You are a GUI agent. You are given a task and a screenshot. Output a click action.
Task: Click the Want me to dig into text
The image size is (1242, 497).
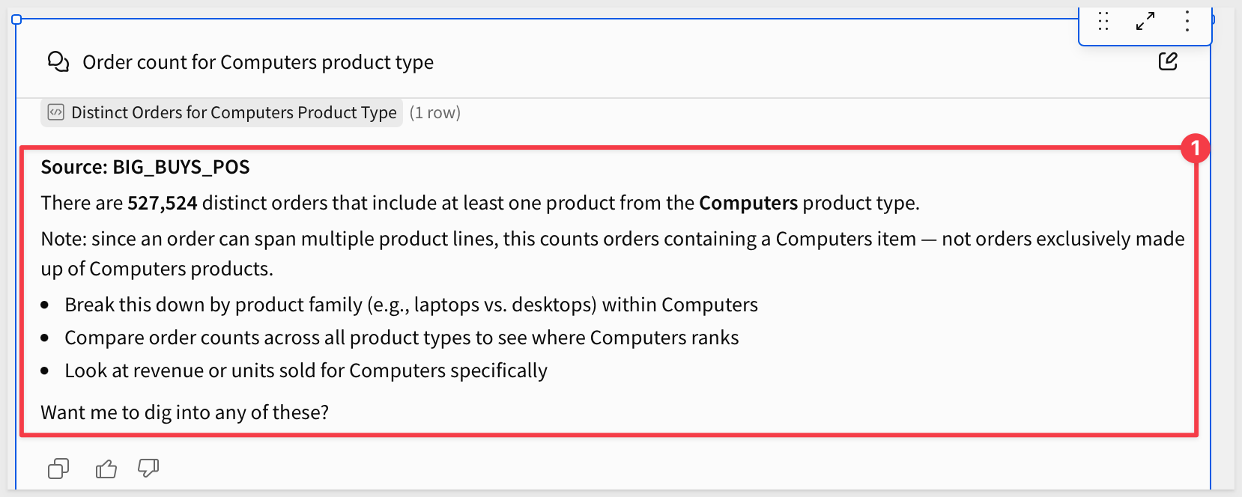click(185, 412)
